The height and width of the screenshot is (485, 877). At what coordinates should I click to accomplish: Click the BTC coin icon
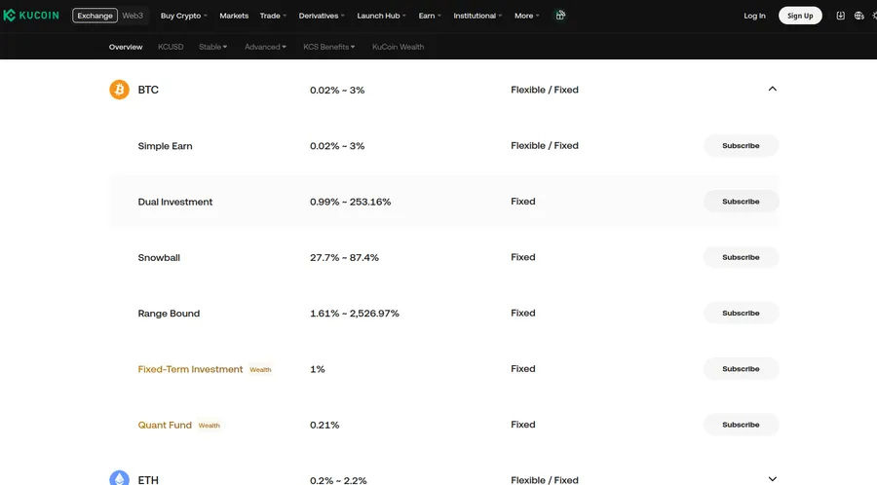click(119, 90)
